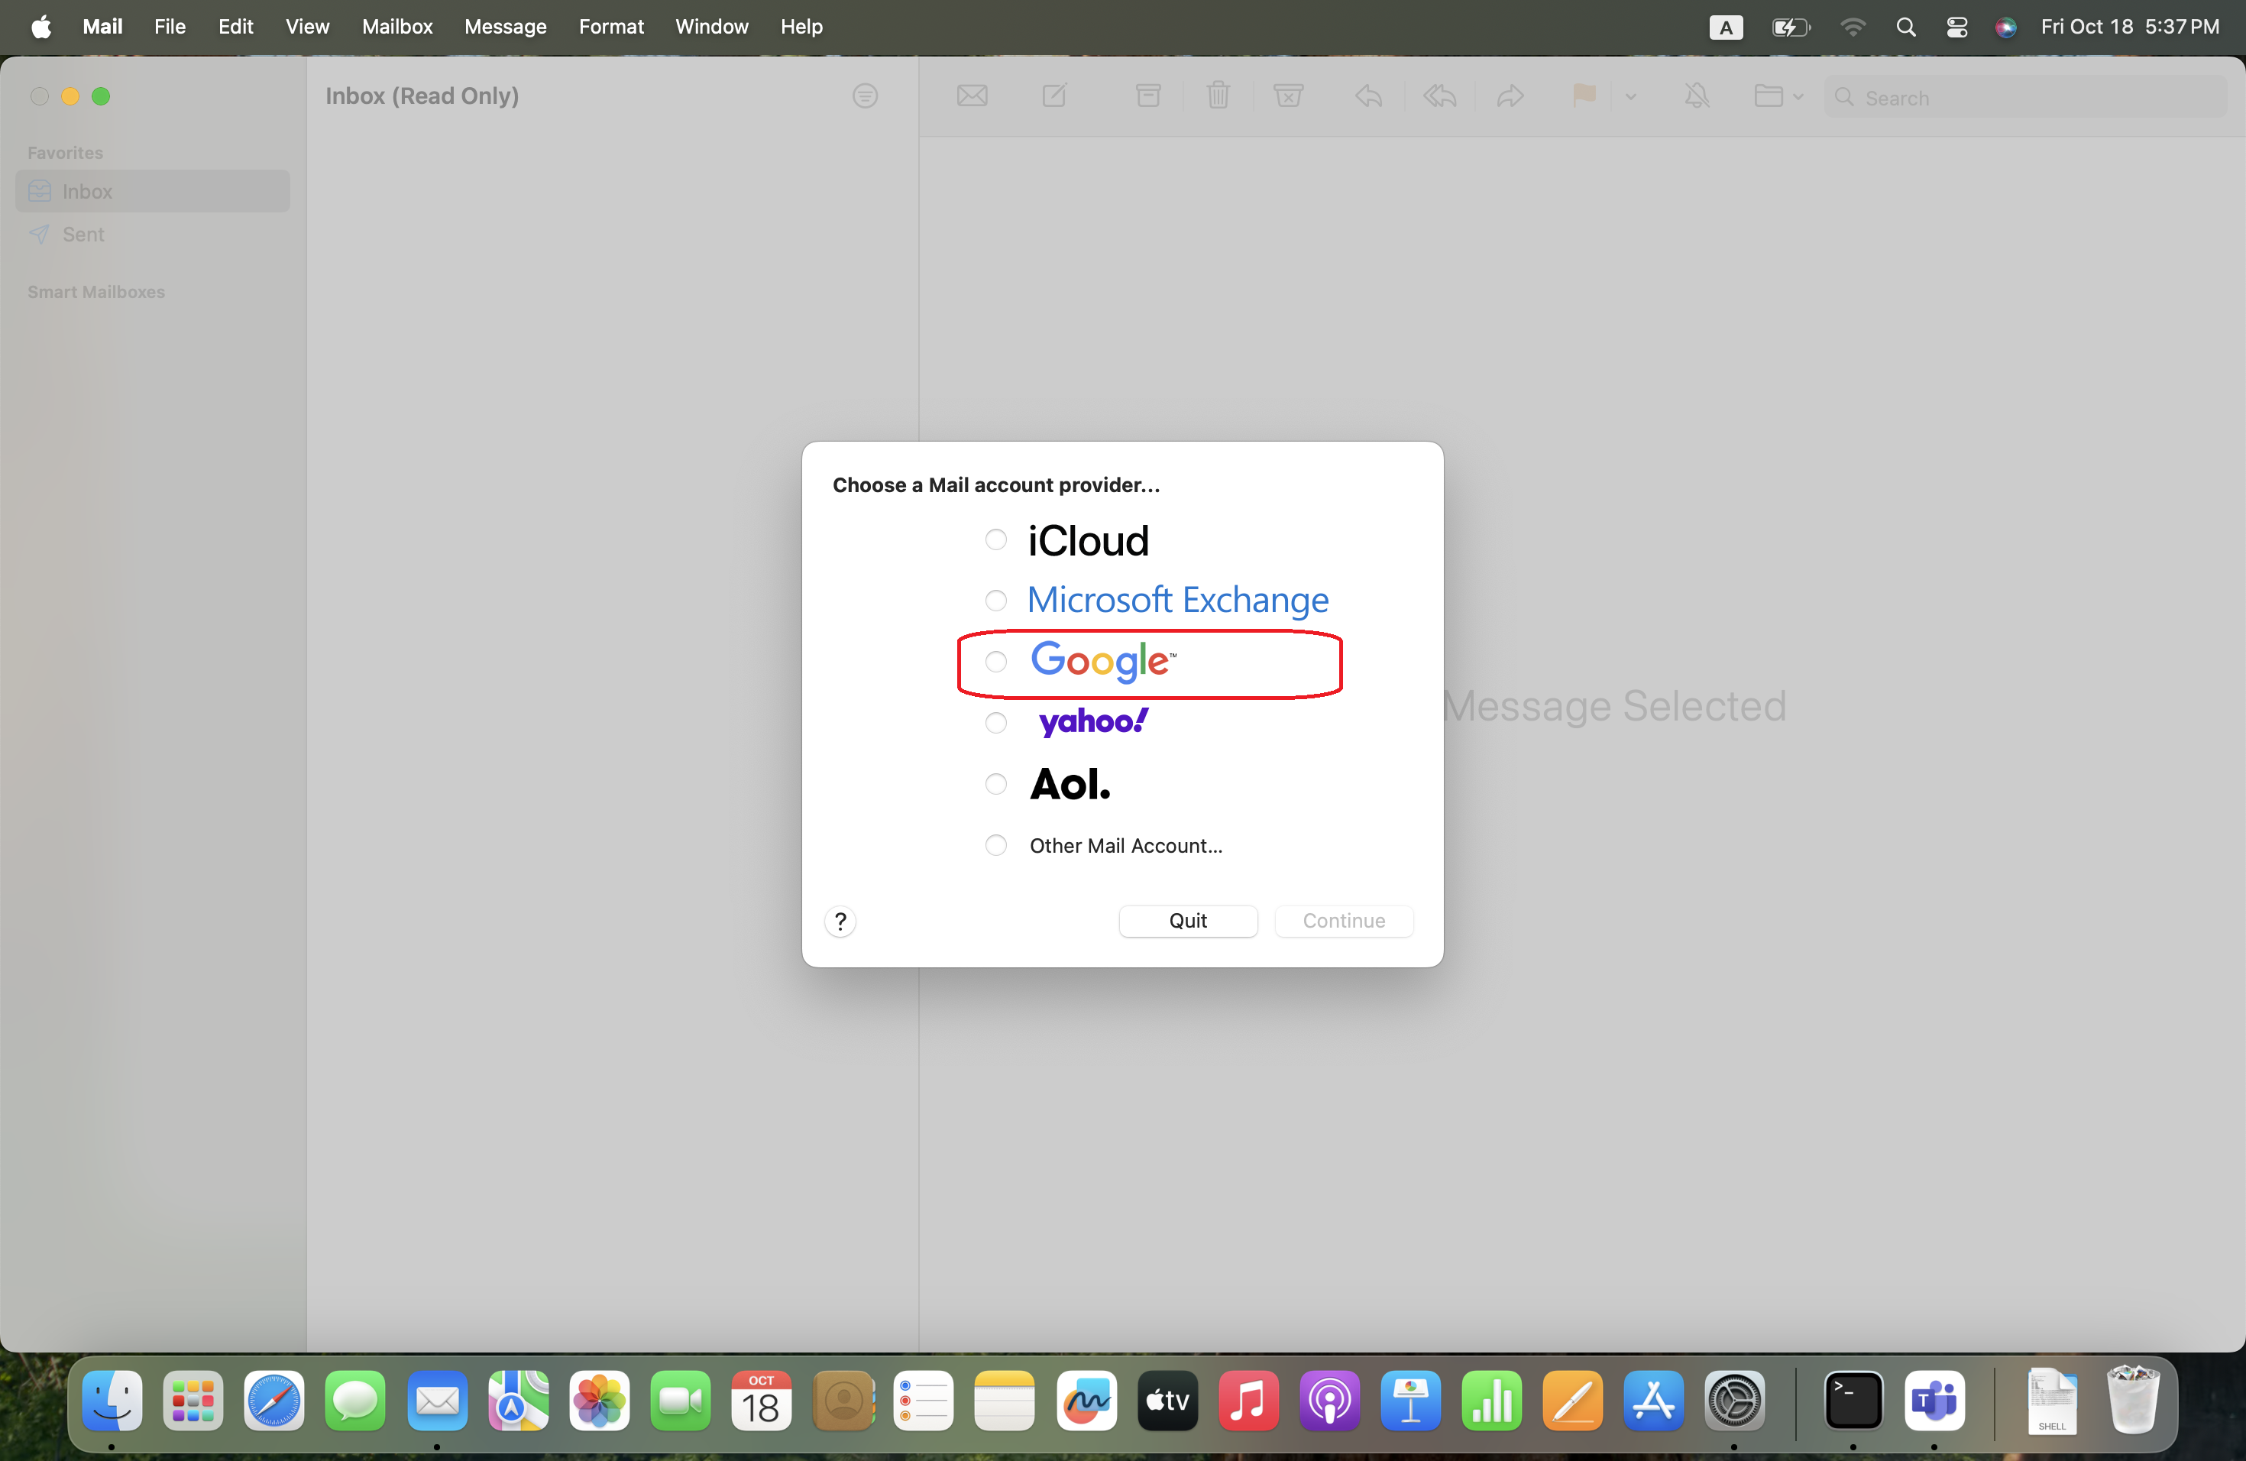Open Podcasts from the Dock

point(1330,1401)
